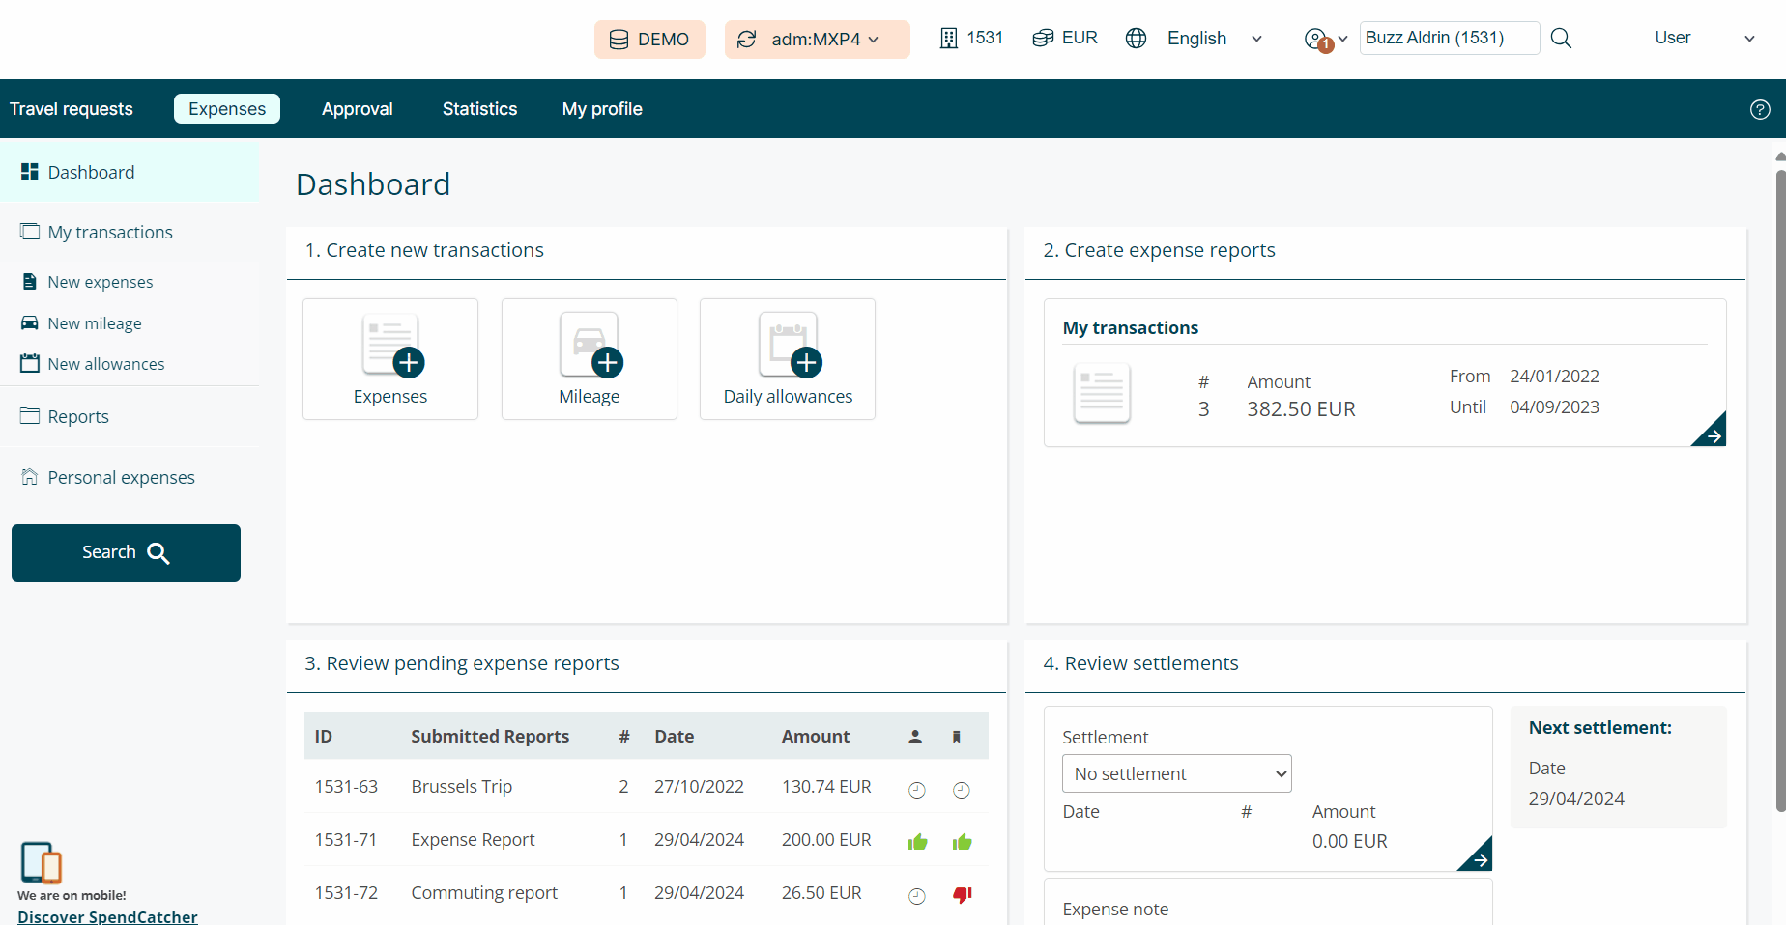Image resolution: width=1786 pixels, height=925 pixels.
Task: Click the page vertical scrollbar
Action: (x=1780, y=483)
